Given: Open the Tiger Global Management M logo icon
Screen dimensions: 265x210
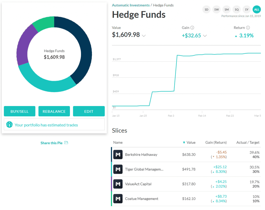Looking at the screenshot, I should pos(118,169).
